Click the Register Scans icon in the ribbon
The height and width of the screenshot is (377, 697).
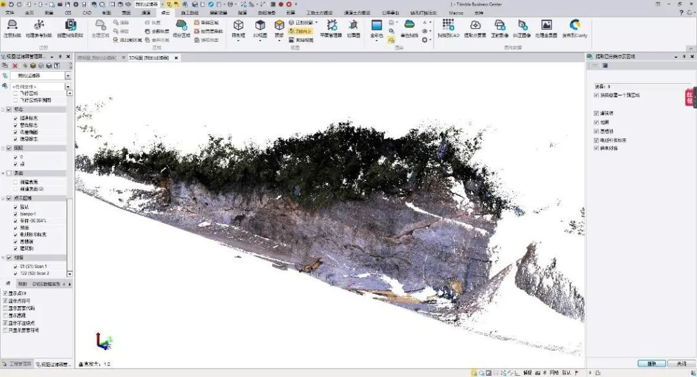click(12, 26)
